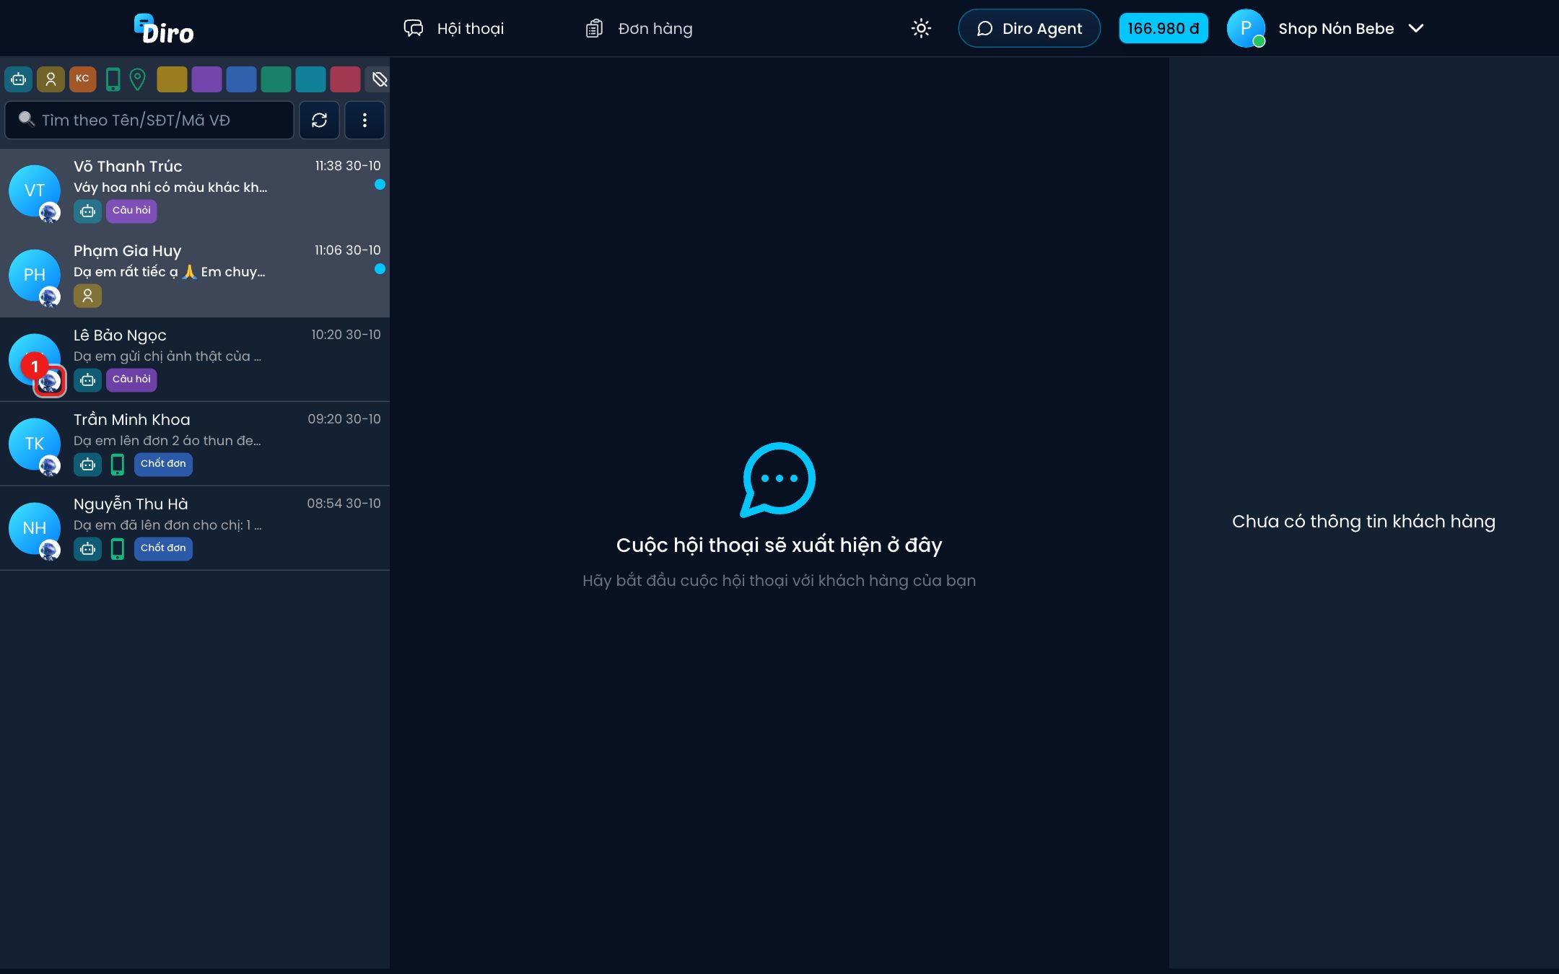Filter conversations by phone number icon

(x=113, y=79)
